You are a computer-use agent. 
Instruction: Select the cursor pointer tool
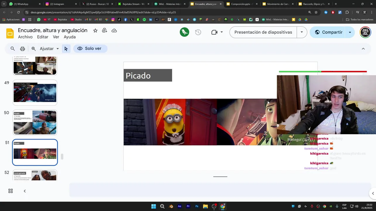point(66,49)
